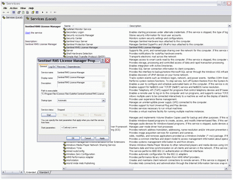Click the Forward arrow in Services toolbar
Image resolution: width=233 pixels, height=180 pixels.
pos(8,12)
